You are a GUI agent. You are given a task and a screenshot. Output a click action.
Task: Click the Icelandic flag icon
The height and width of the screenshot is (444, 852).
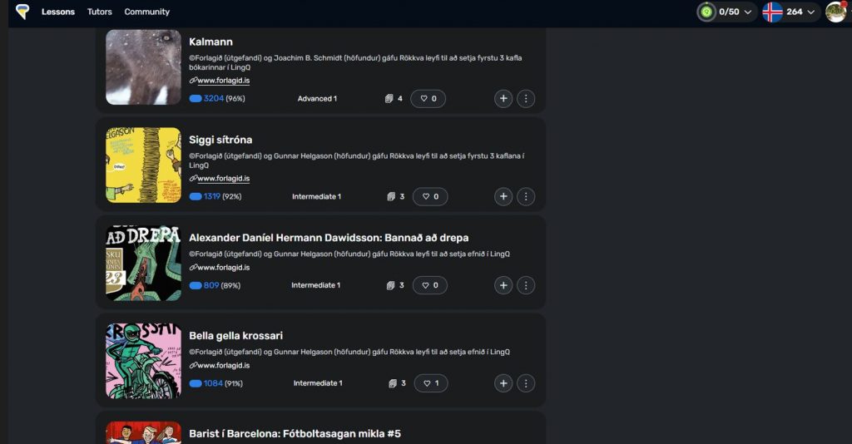772,12
